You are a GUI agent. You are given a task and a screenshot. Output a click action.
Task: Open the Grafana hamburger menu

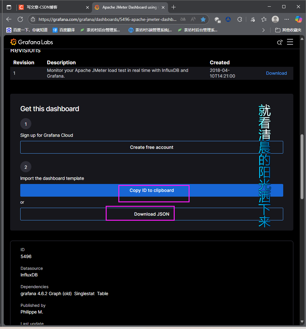[x=290, y=42]
